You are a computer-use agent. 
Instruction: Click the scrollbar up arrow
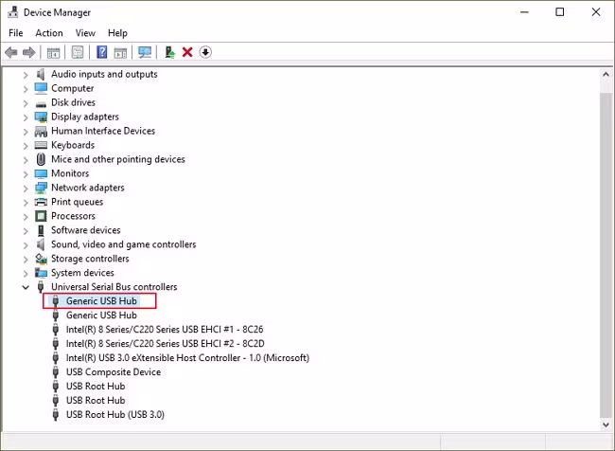pos(606,74)
